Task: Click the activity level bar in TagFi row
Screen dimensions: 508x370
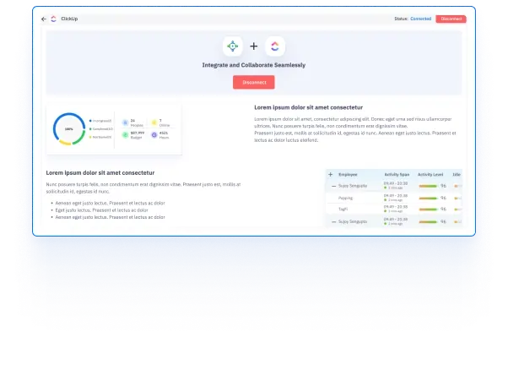Action: (428, 209)
